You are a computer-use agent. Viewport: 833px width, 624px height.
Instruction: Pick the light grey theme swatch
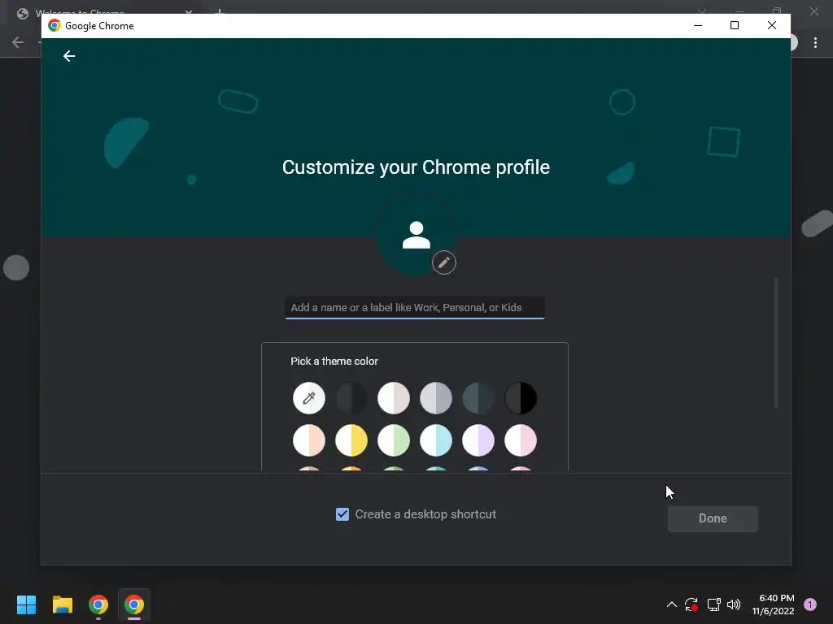436,398
